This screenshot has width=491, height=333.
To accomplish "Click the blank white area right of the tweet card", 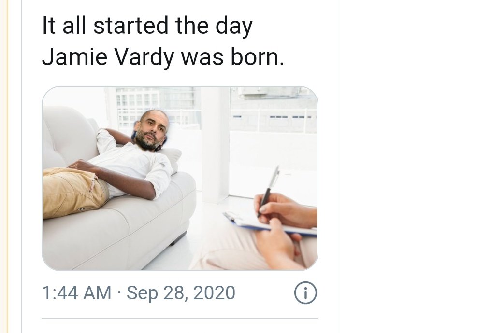I will (413, 166).
